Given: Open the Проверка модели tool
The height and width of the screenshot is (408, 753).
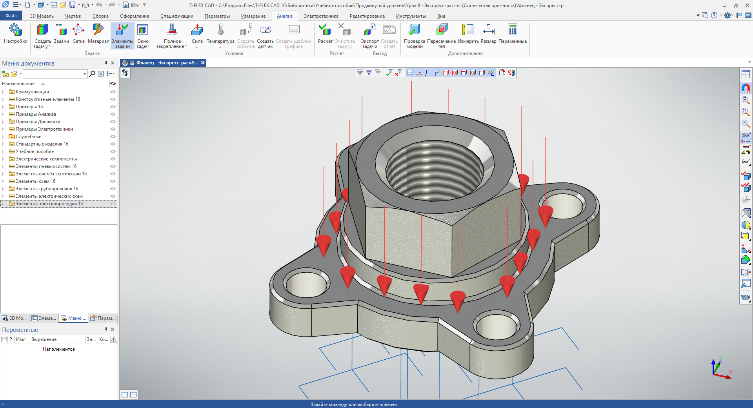Looking at the screenshot, I should [x=414, y=30].
